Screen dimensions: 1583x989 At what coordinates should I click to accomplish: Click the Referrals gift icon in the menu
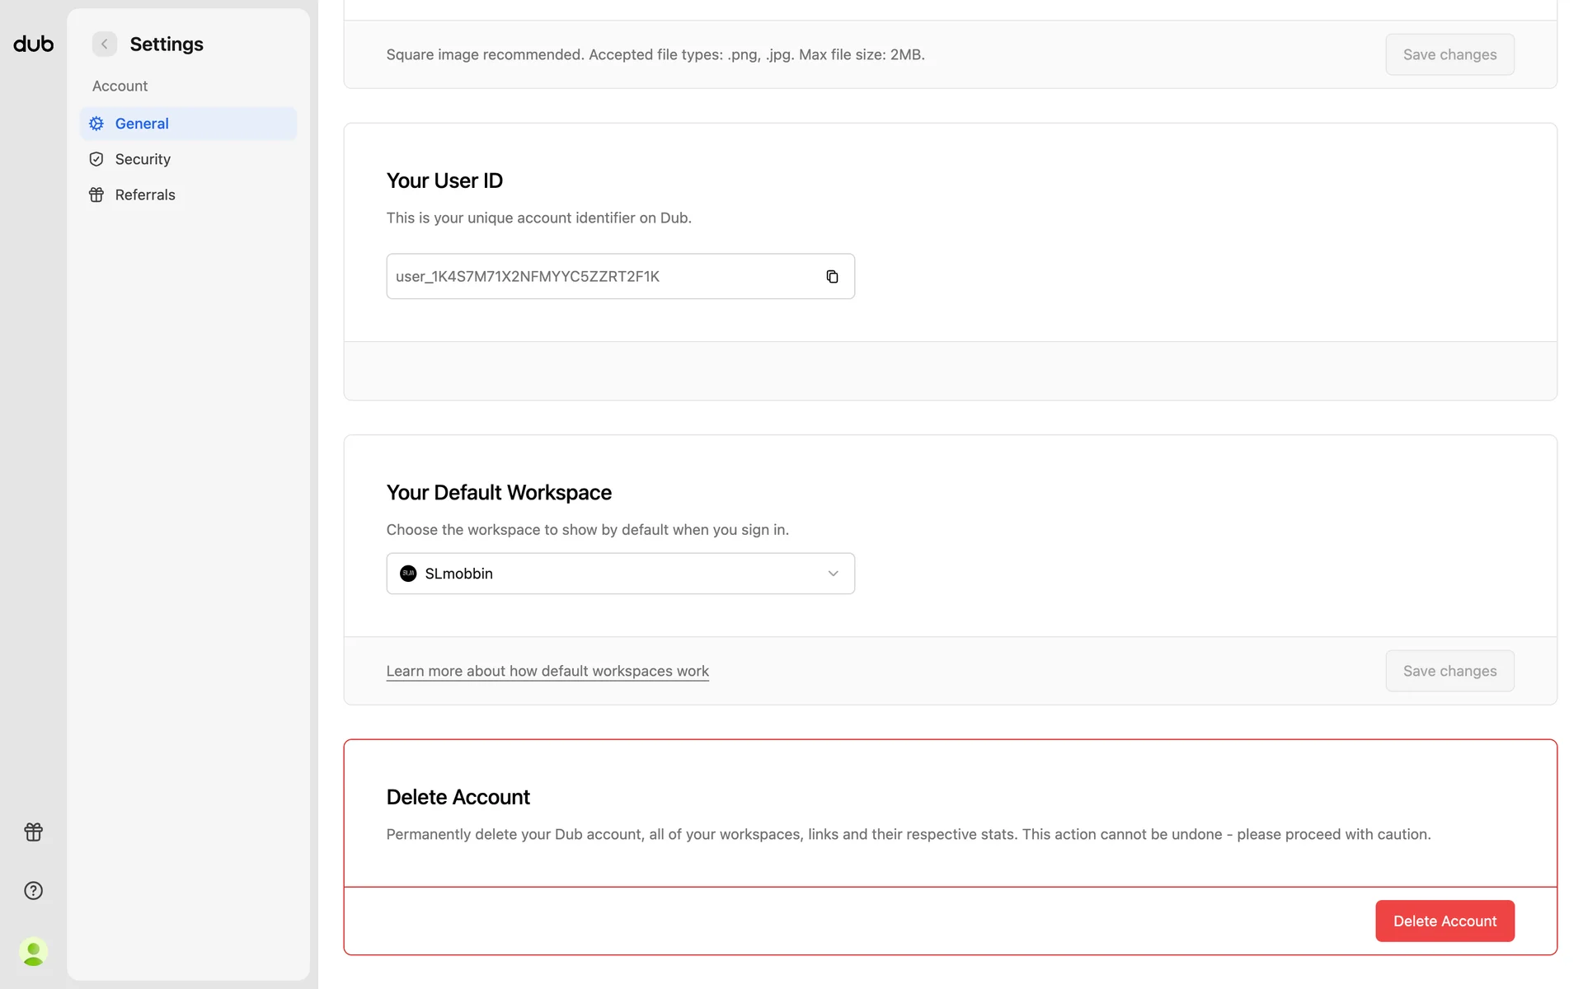pyautogui.click(x=96, y=195)
